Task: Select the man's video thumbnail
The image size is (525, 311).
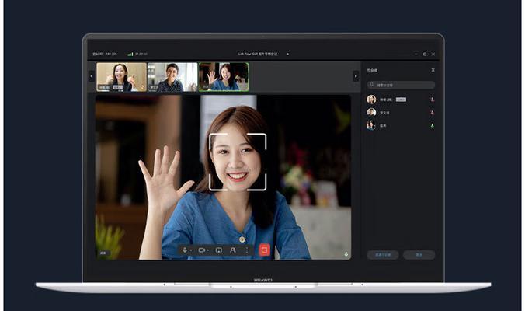Action: pyautogui.click(x=172, y=77)
